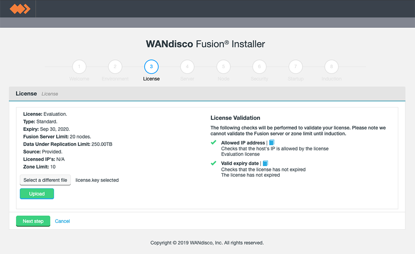Click the bold 'License' panel header
The height and width of the screenshot is (254, 415).
(26, 94)
